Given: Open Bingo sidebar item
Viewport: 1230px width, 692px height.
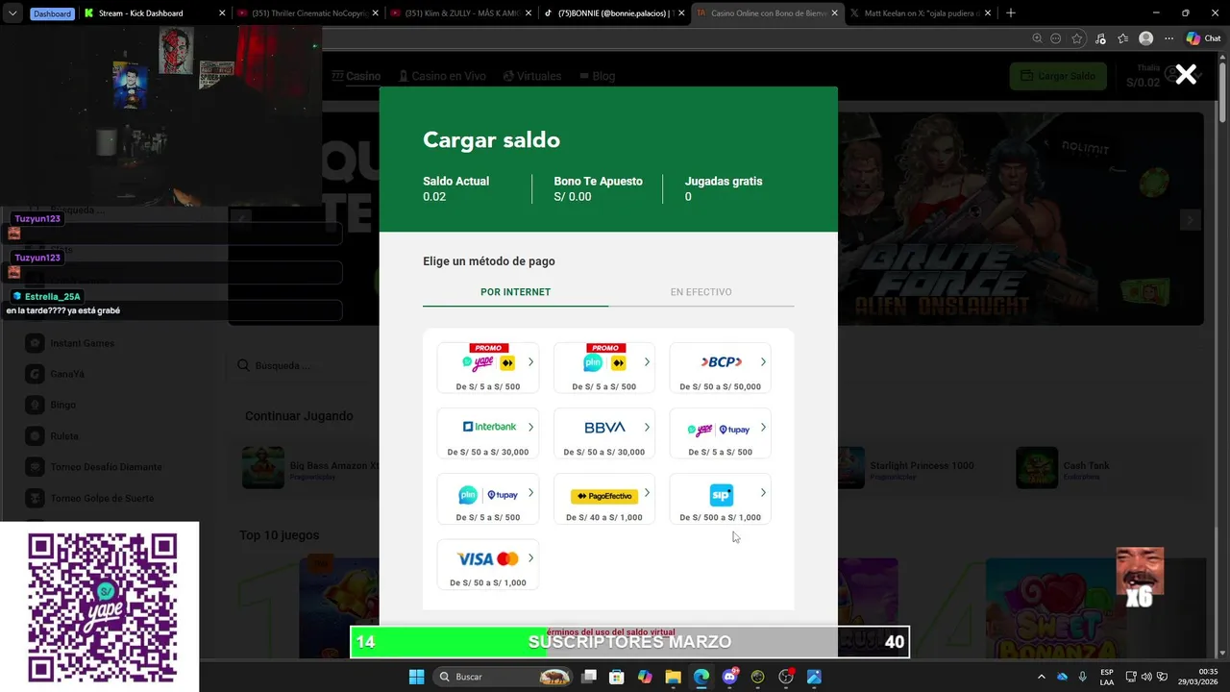Looking at the screenshot, I should pyautogui.click(x=62, y=405).
